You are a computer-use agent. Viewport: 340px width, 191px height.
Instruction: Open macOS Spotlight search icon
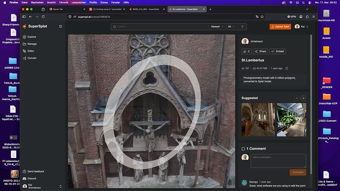[x=304, y=2]
